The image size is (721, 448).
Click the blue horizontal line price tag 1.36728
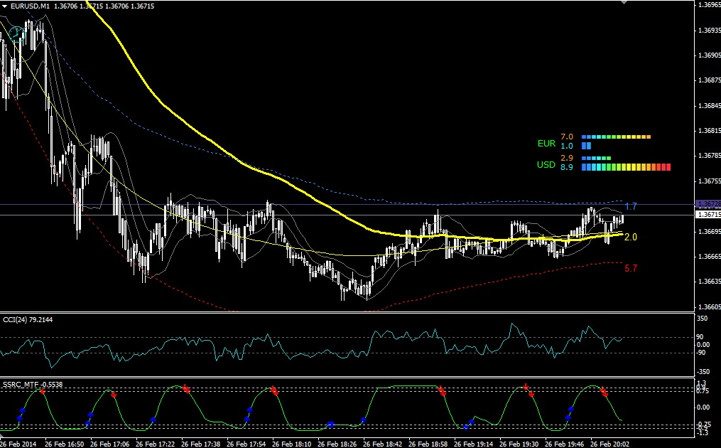708,203
